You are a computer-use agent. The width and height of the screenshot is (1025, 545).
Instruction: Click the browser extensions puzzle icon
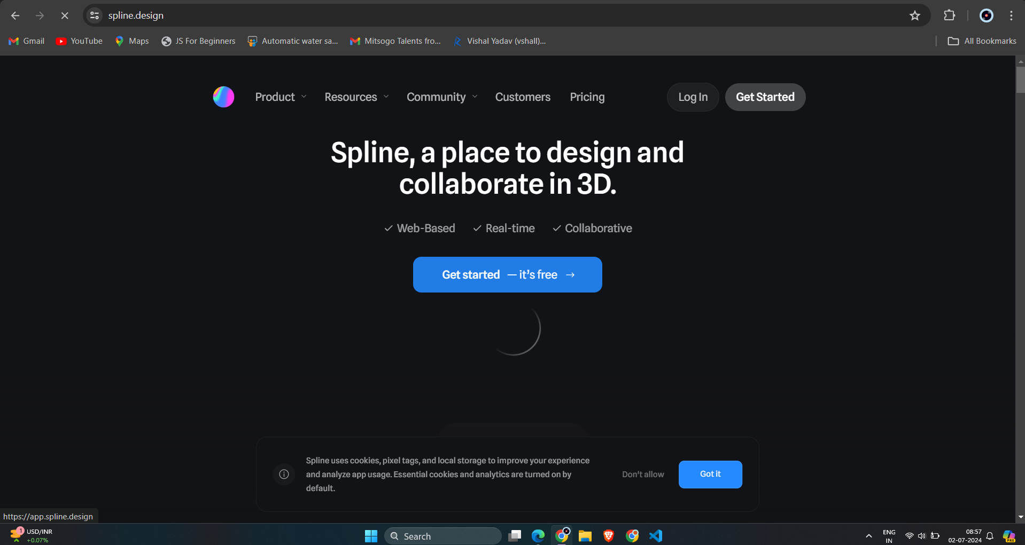click(950, 15)
